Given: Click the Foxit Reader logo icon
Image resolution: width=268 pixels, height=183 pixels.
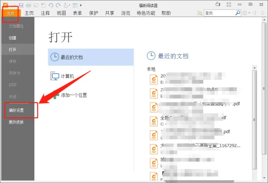Looking at the screenshot, I should point(6,5).
